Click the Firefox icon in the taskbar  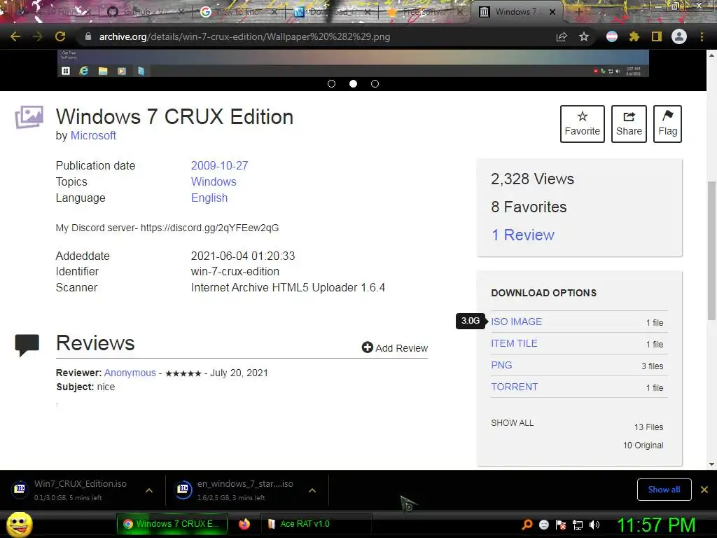tap(244, 524)
